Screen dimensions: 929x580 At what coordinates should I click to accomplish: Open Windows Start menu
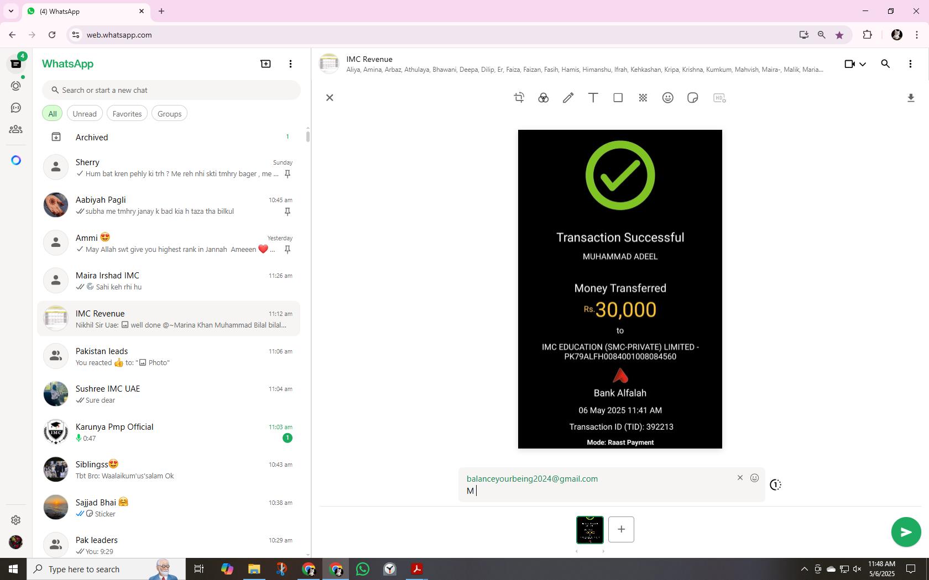pyautogui.click(x=13, y=569)
